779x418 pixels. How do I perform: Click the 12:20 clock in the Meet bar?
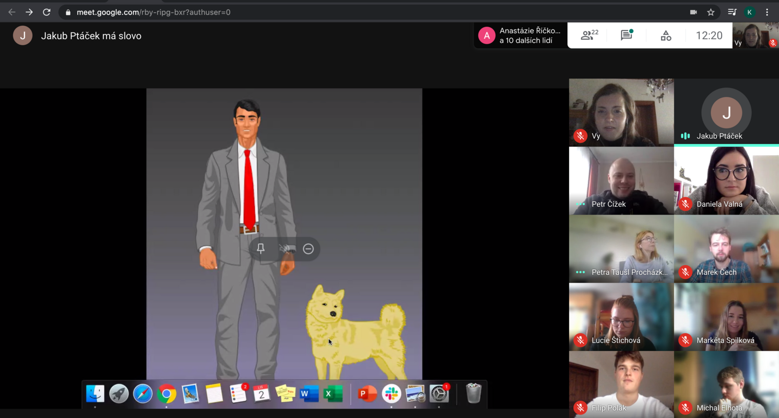(709, 36)
